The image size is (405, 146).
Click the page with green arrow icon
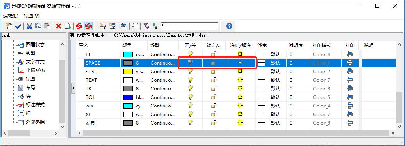(x=68, y=26)
